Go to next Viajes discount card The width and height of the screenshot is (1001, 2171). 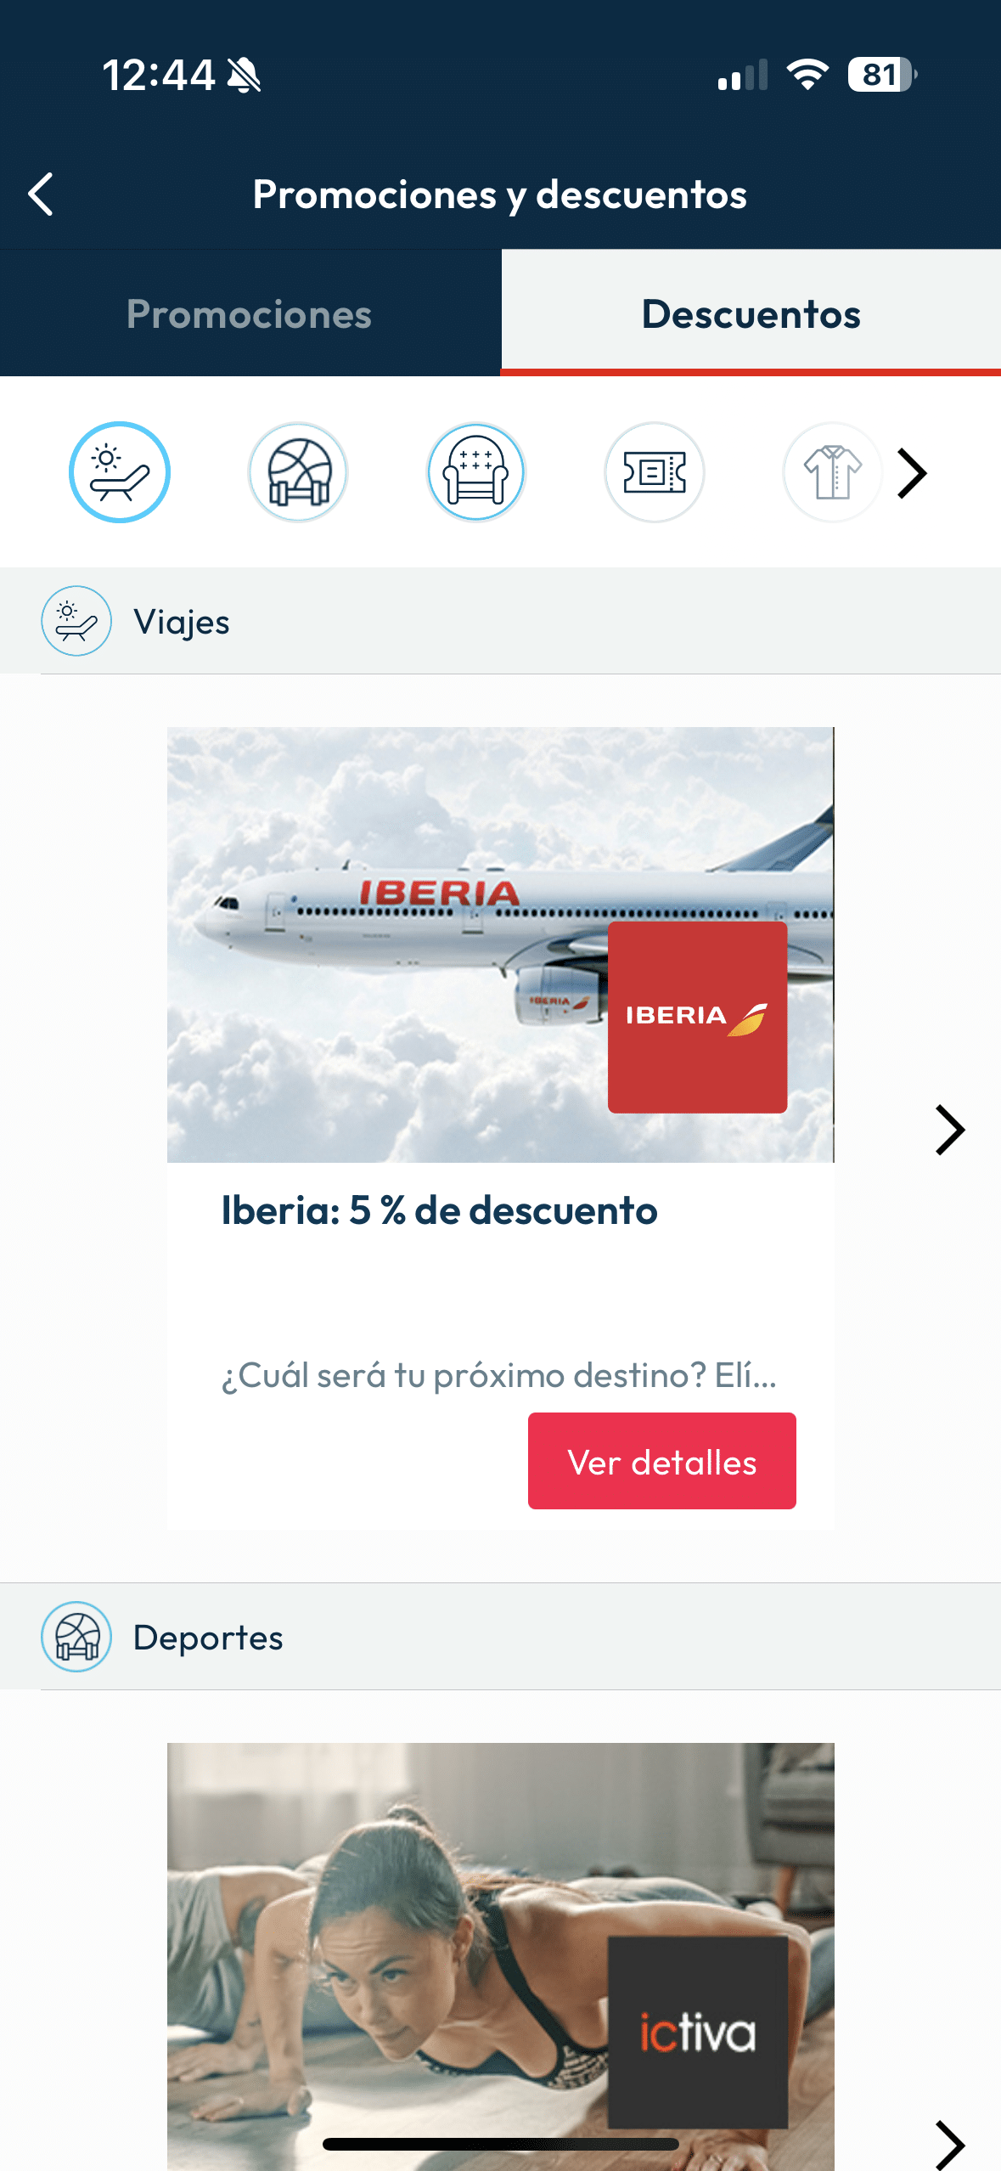(950, 1130)
